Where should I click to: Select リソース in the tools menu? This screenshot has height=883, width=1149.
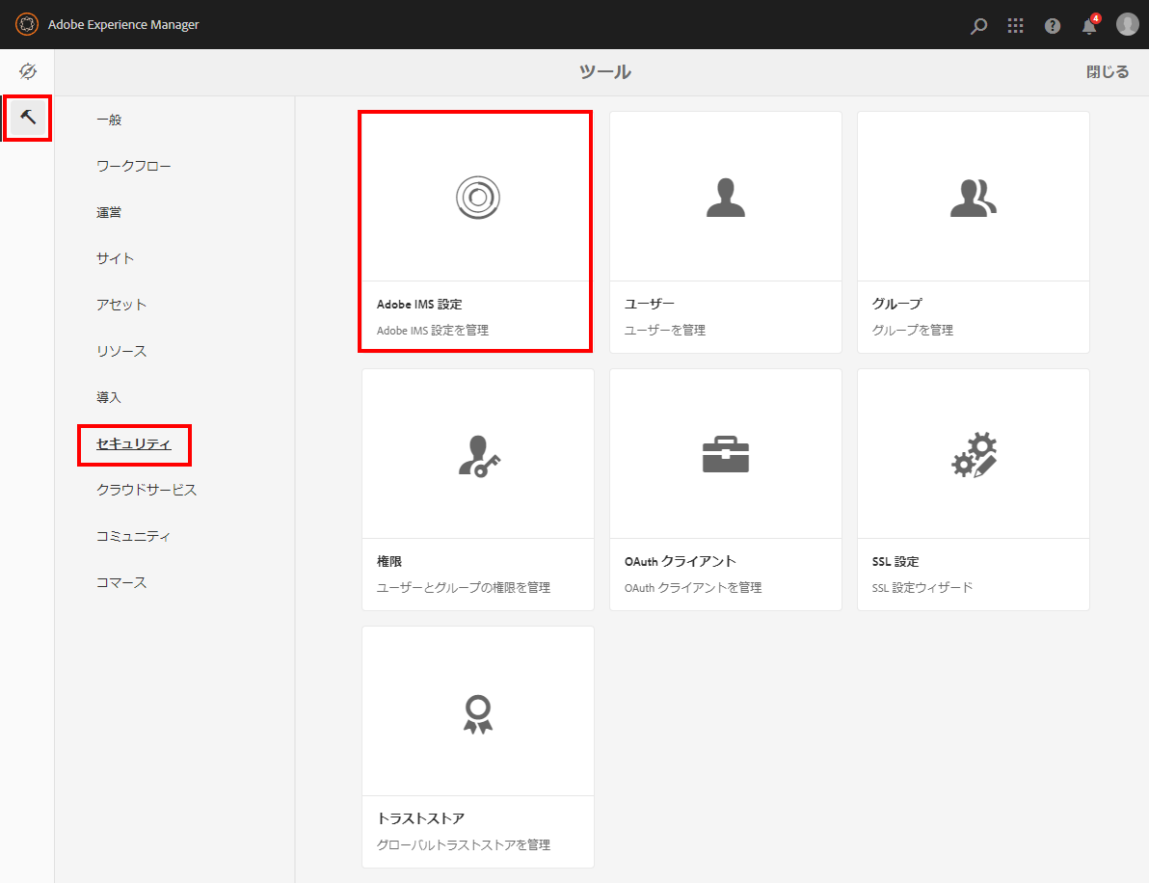click(121, 351)
